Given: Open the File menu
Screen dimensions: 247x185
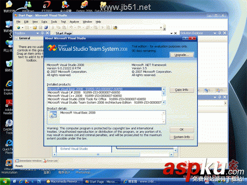Looking at the screenshot, I should [x=18, y=22].
